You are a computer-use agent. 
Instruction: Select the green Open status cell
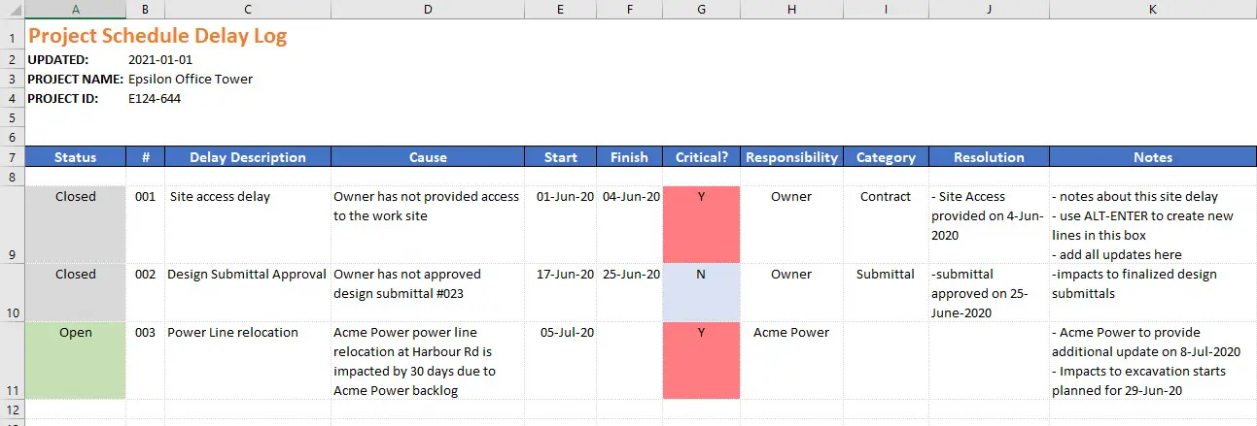tap(76, 360)
